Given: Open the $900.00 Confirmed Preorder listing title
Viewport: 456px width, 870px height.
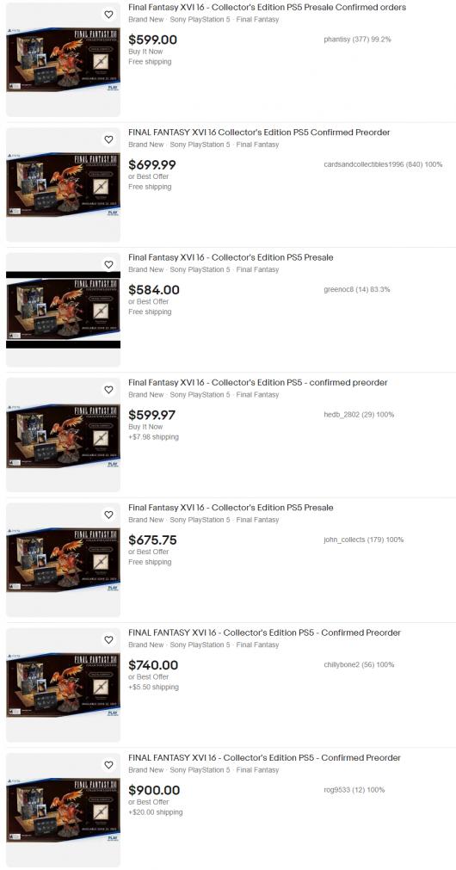Looking at the screenshot, I should (x=265, y=758).
